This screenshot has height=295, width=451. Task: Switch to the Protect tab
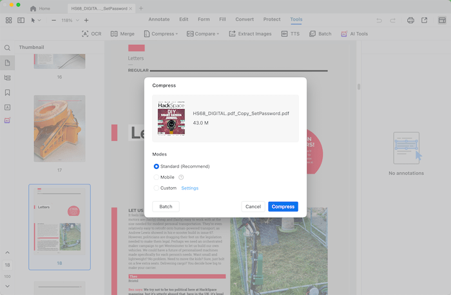(x=272, y=20)
